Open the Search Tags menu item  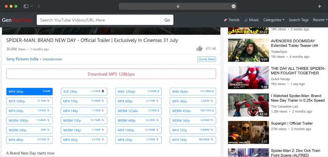(299, 20)
